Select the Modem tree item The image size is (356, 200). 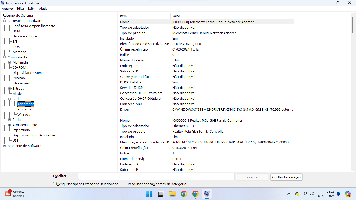point(19,94)
